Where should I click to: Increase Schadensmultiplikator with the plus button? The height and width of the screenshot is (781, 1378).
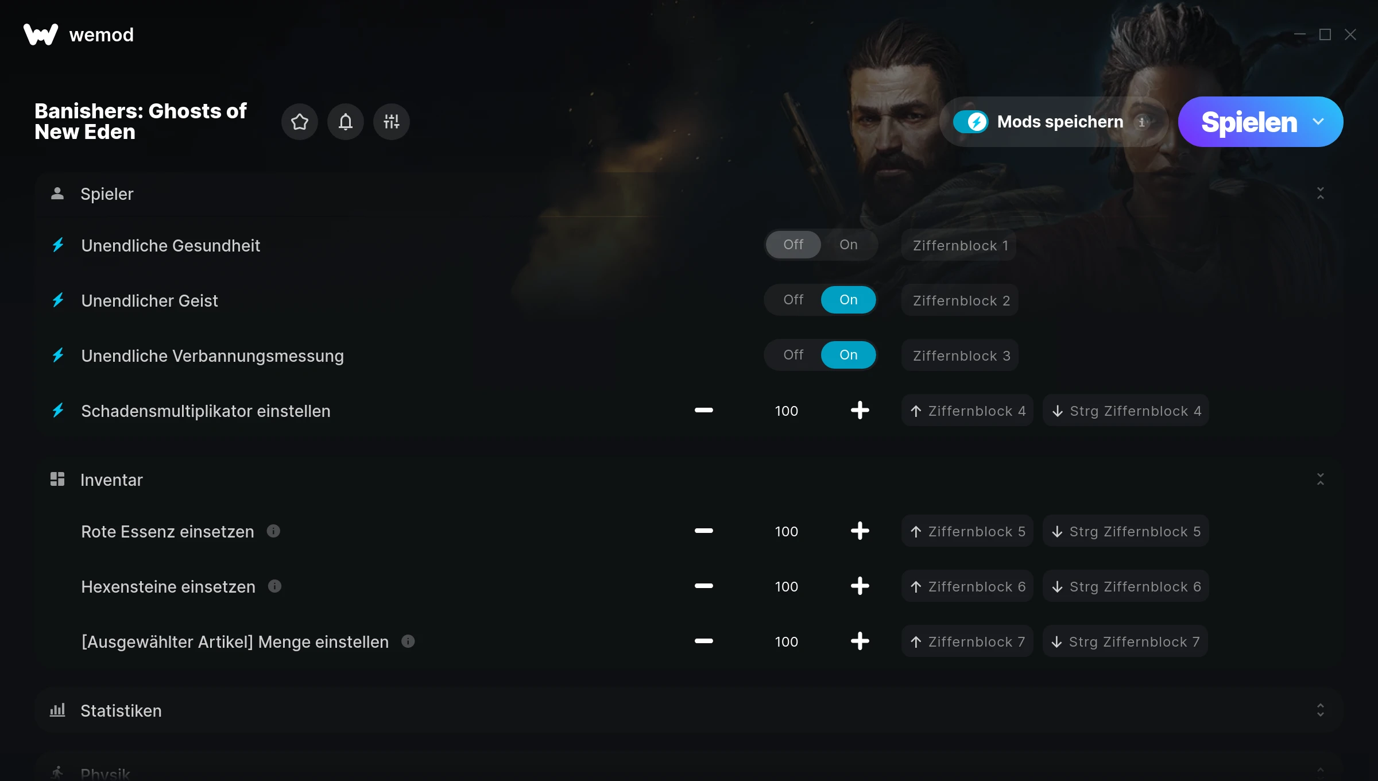[x=860, y=411]
